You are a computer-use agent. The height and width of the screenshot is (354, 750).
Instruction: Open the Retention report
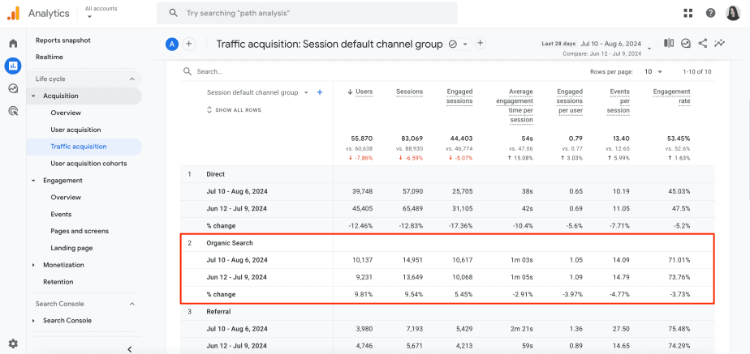click(x=58, y=282)
